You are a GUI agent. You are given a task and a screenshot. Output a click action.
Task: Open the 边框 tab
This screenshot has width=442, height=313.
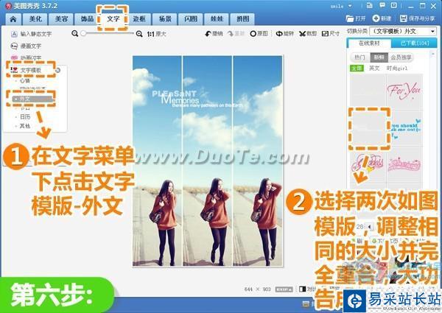coord(139,19)
